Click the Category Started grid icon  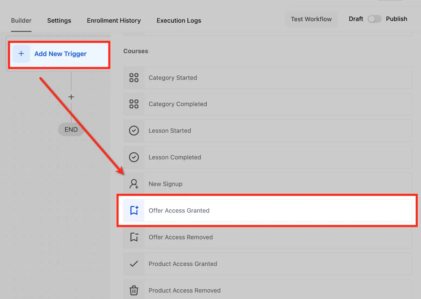134,78
